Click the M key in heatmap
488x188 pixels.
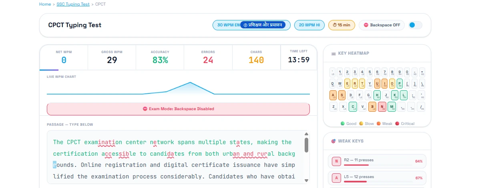coord(392,107)
